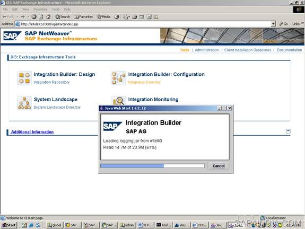This screenshot has height=229, width=305.
Task: Click the System Landscape icon
Action: 24,103
